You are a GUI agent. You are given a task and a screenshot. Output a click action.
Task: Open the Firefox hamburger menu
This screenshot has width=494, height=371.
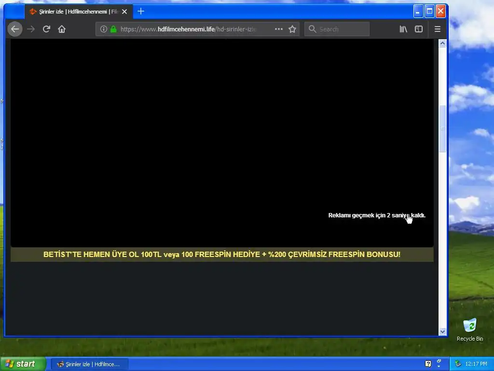click(x=437, y=29)
